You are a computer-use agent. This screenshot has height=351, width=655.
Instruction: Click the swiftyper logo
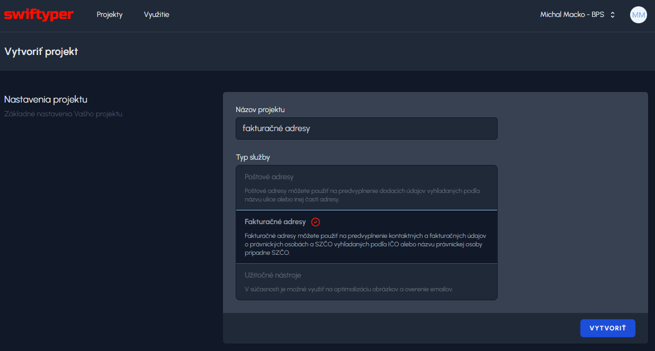tap(39, 15)
